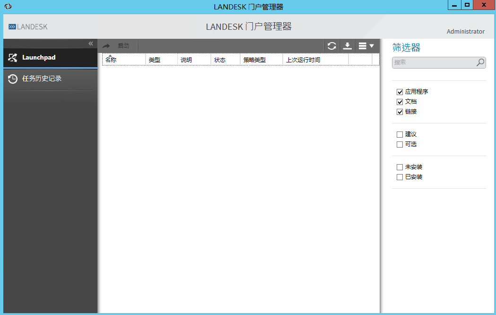Click the 任务历史记录 clock icon

pos(13,79)
